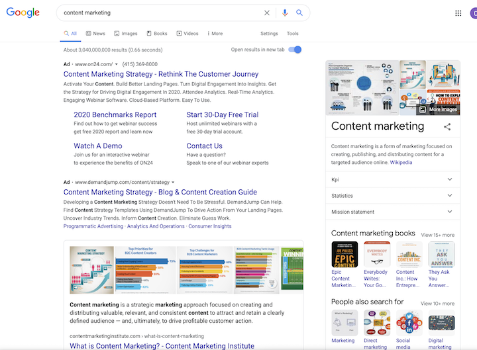
Task: Open dropdown arrow next to demandjump ad URL
Action: [x=173, y=183]
